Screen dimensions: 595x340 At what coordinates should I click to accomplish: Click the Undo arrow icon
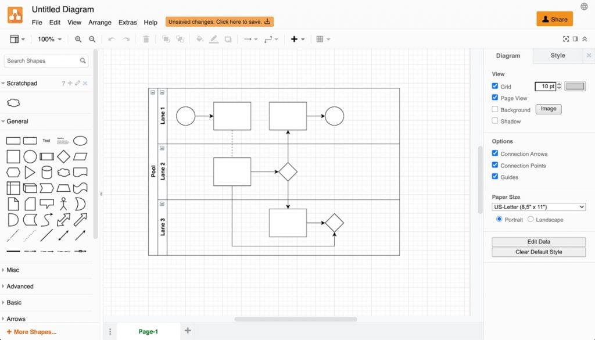(111, 40)
